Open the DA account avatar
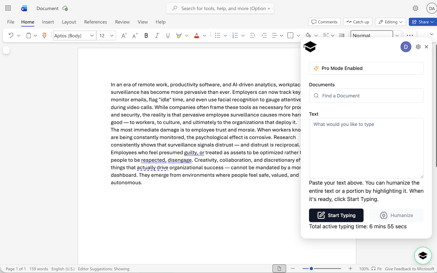 (x=432, y=8)
